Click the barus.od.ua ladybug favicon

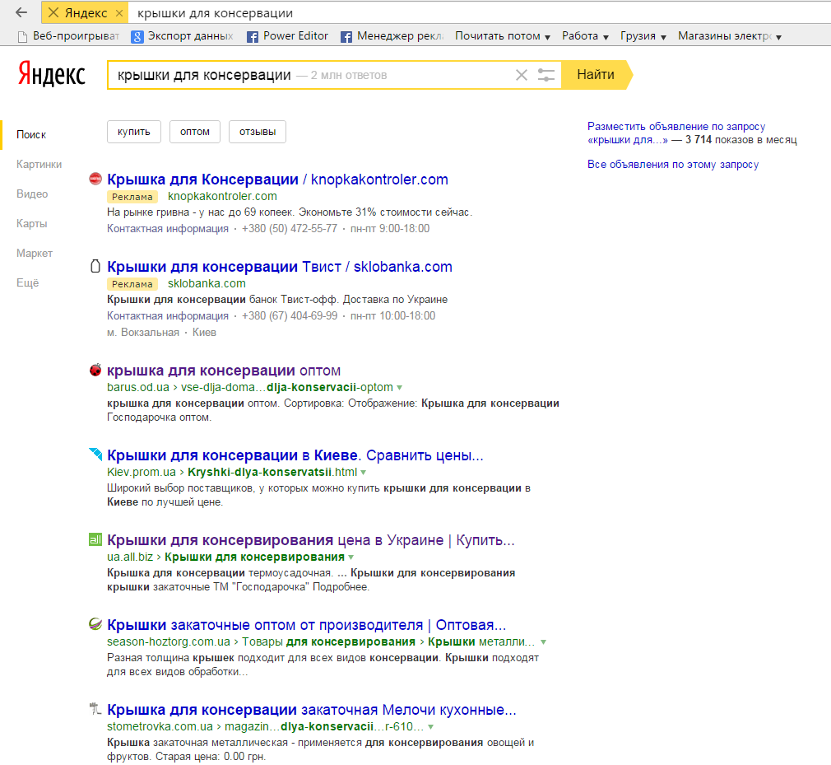pyautogui.click(x=95, y=370)
